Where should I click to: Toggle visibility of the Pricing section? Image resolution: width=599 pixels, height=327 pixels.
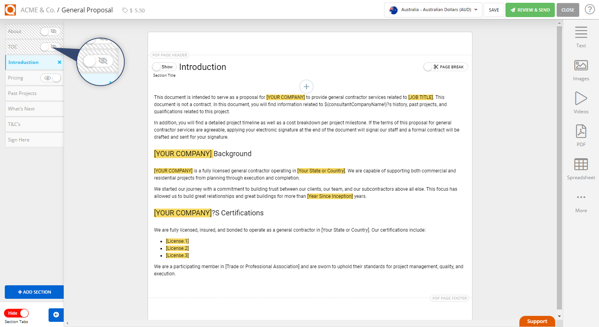click(x=51, y=77)
